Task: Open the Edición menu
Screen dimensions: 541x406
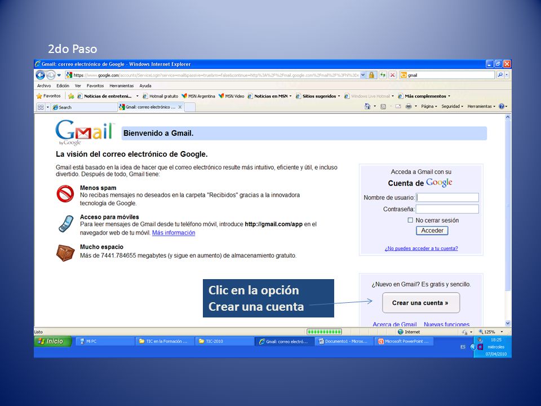Action: tap(63, 86)
